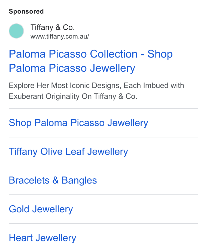Click the ad description starting Explore Her Most

(96, 91)
